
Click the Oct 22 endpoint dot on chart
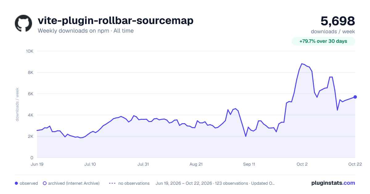click(x=355, y=97)
